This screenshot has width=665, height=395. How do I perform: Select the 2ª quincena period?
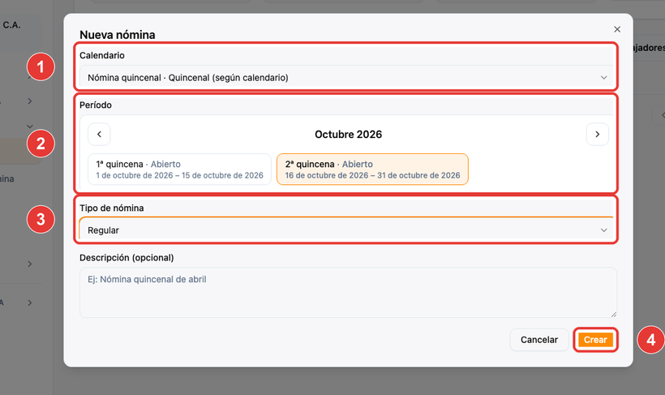pos(372,170)
